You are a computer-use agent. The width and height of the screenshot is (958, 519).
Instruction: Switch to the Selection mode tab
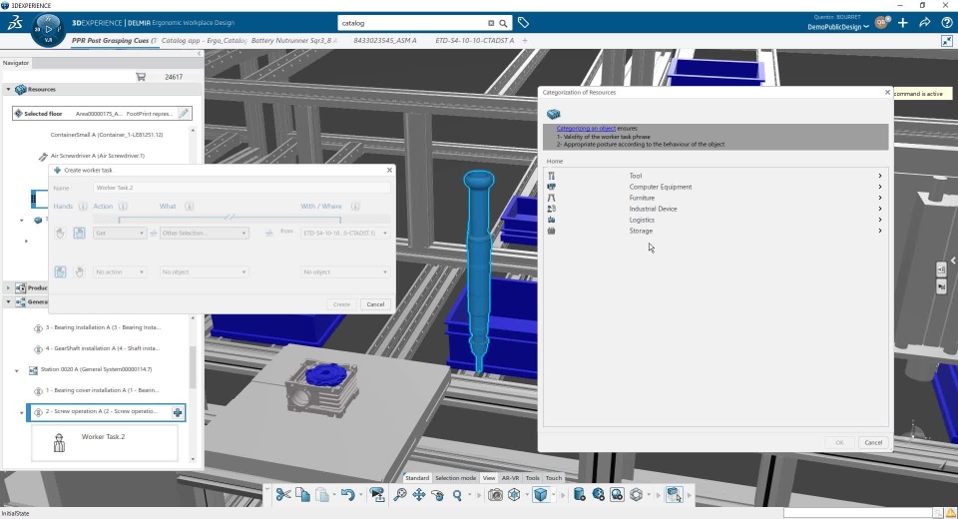point(455,478)
